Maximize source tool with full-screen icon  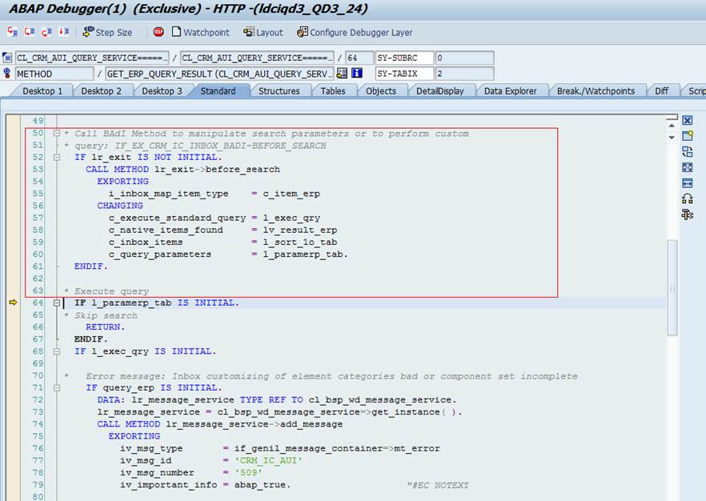tap(687, 167)
